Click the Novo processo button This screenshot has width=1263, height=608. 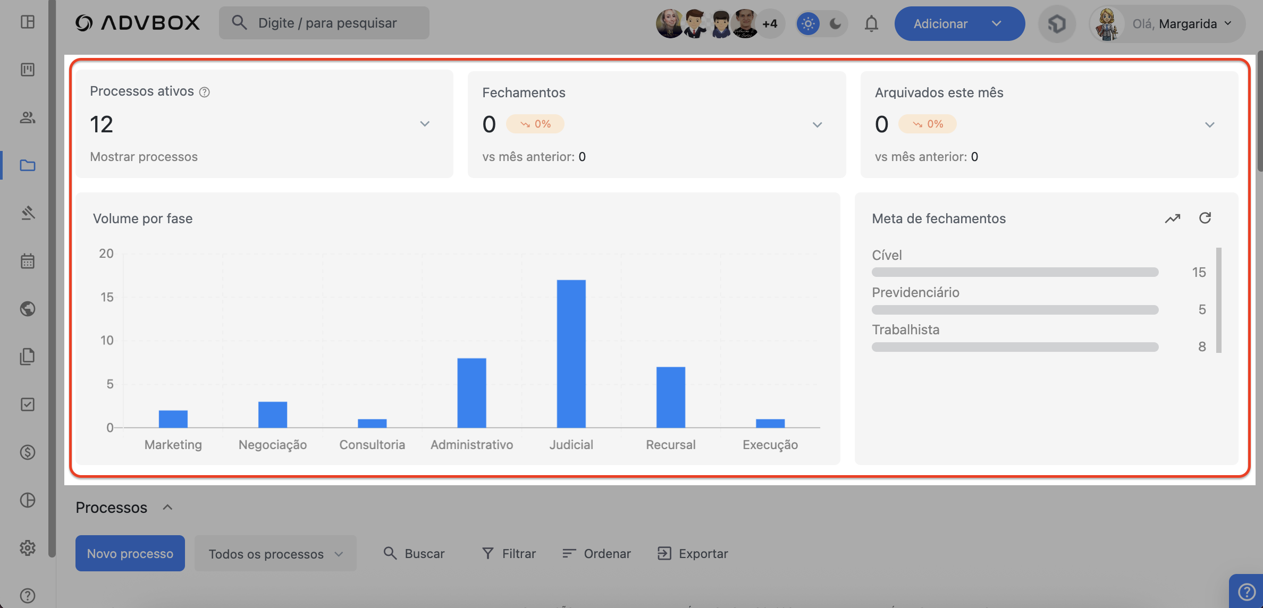coord(130,554)
